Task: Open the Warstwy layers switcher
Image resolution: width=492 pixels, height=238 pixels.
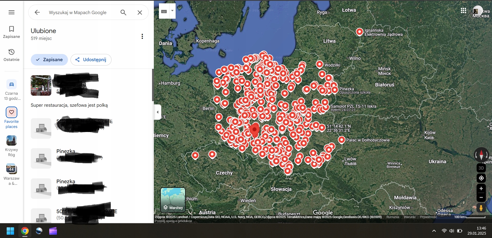Action: click(x=173, y=200)
